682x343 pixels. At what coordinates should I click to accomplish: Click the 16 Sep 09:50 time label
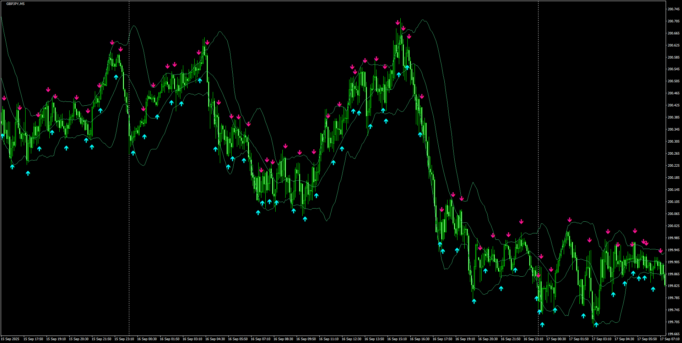306,339
